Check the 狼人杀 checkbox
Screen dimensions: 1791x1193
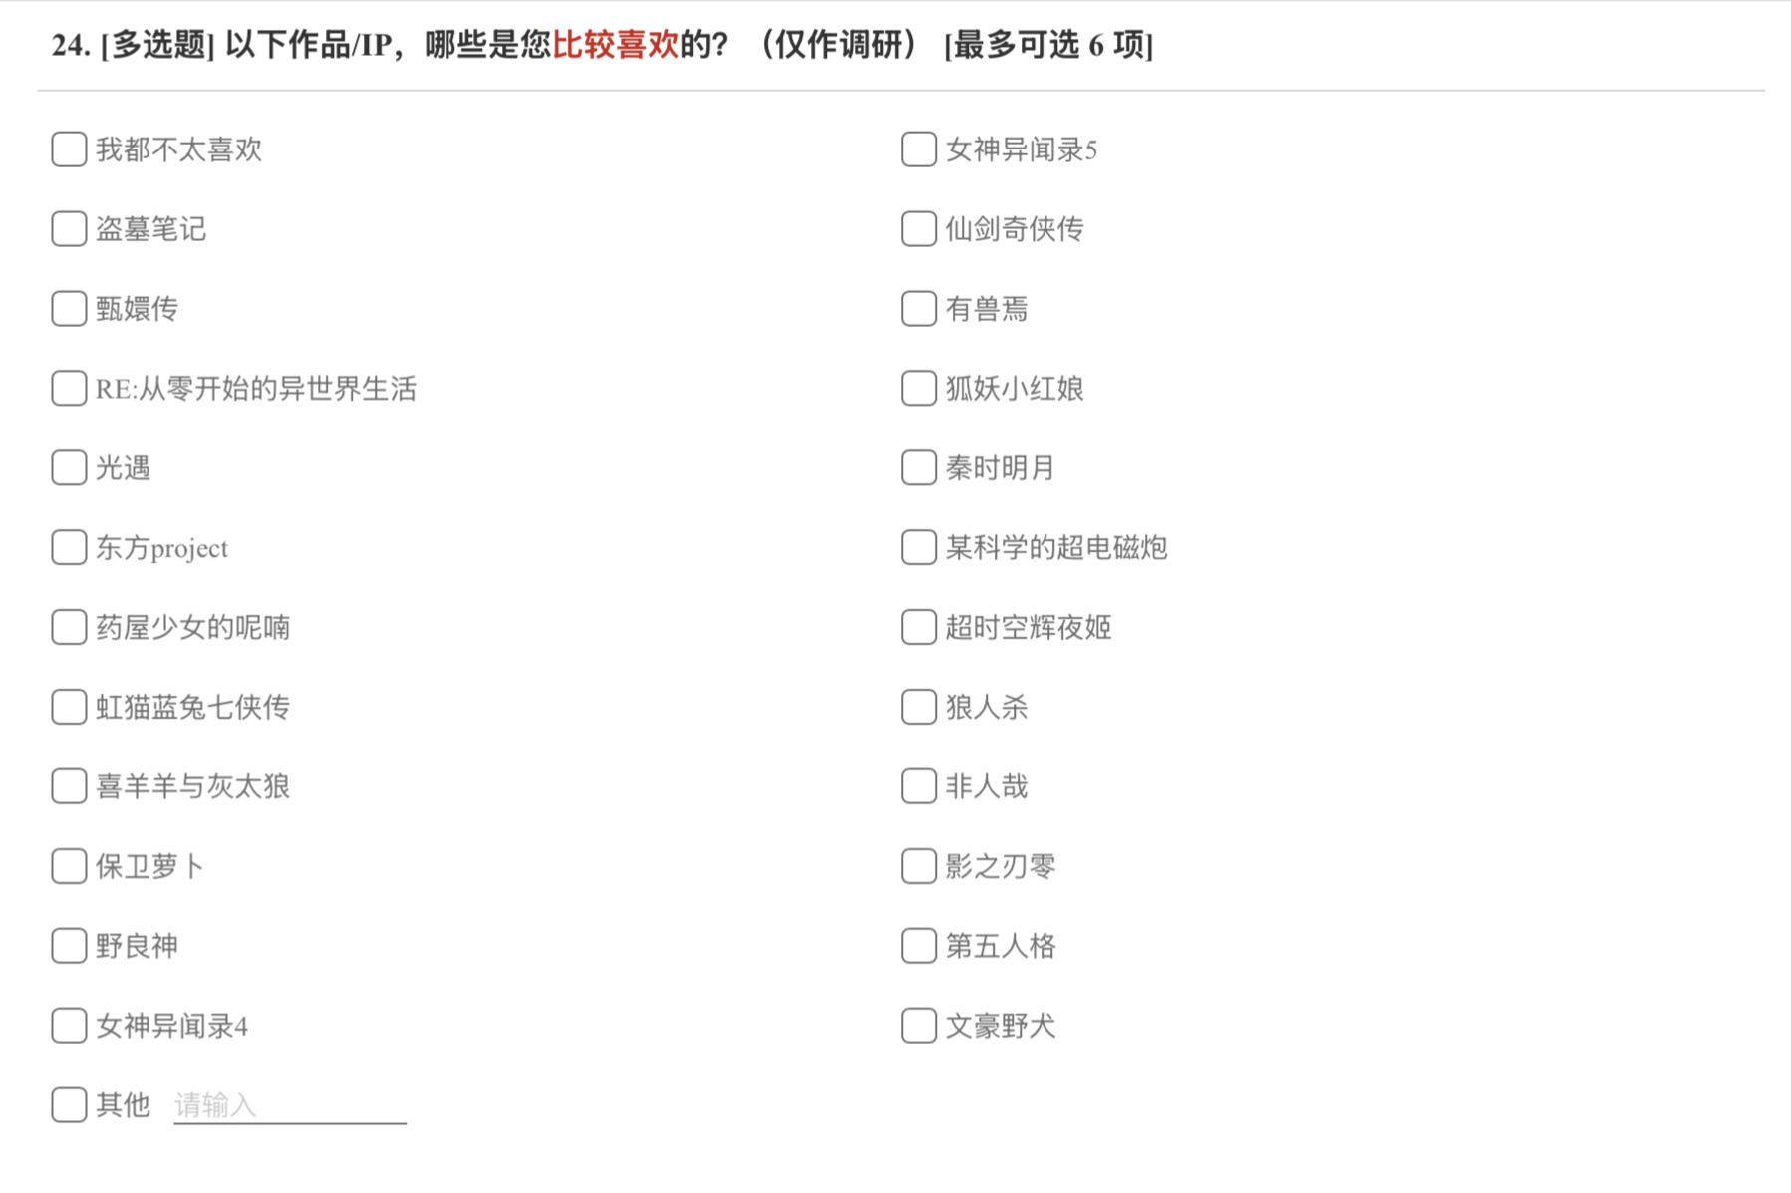919,707
